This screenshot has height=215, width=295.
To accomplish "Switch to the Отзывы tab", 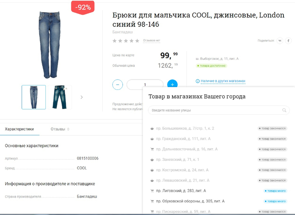I will pos(60,129).
